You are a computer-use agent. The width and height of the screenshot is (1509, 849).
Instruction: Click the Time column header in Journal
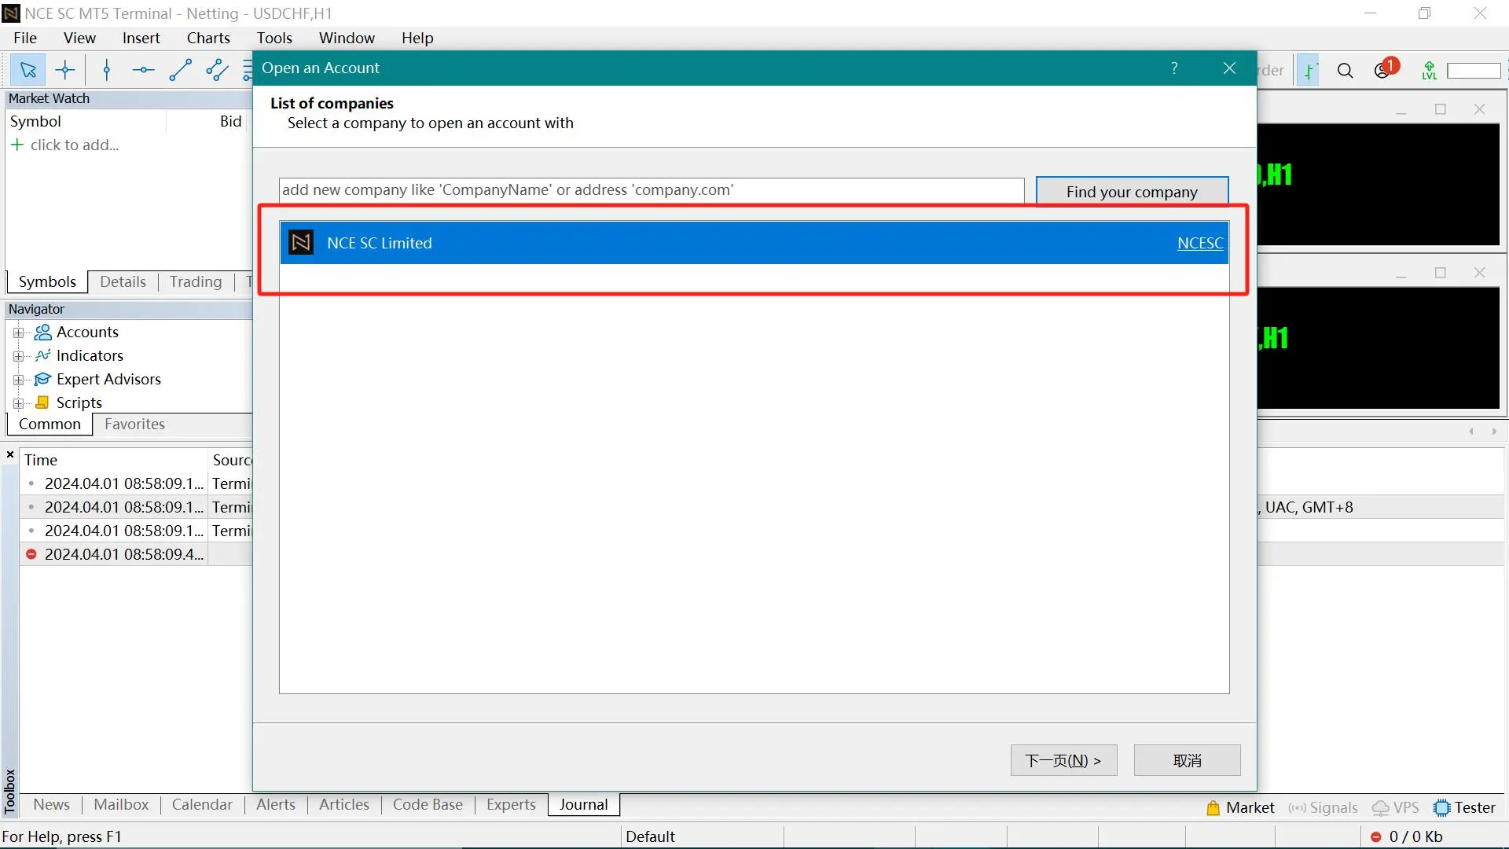click(114, 460)
